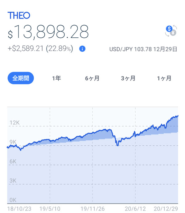The image size is (185, 213).
Task: Toggle the dollar-yen currency switch icon
Action: pos(171,31)
